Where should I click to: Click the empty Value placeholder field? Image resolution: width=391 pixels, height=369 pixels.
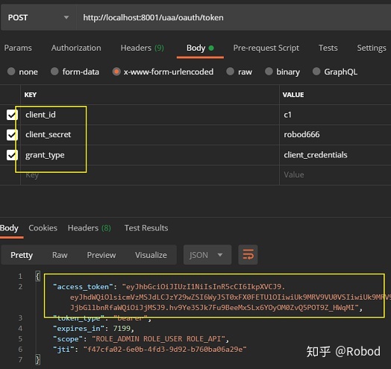click(x=335, y=175)
